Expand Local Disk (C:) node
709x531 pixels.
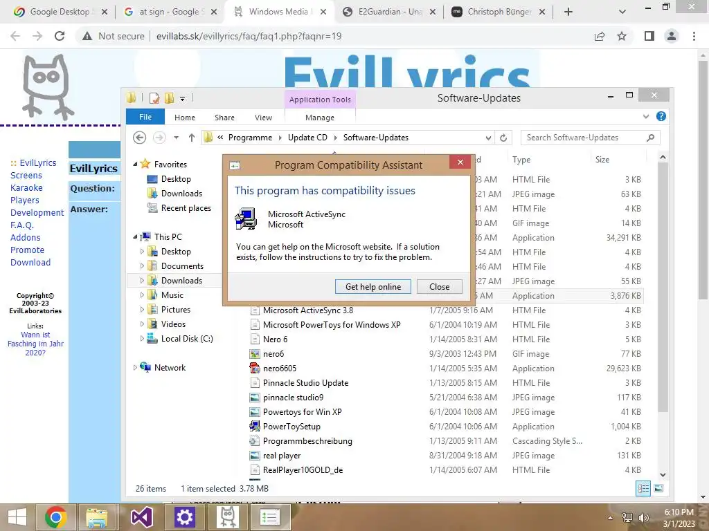tap(142, 338)
